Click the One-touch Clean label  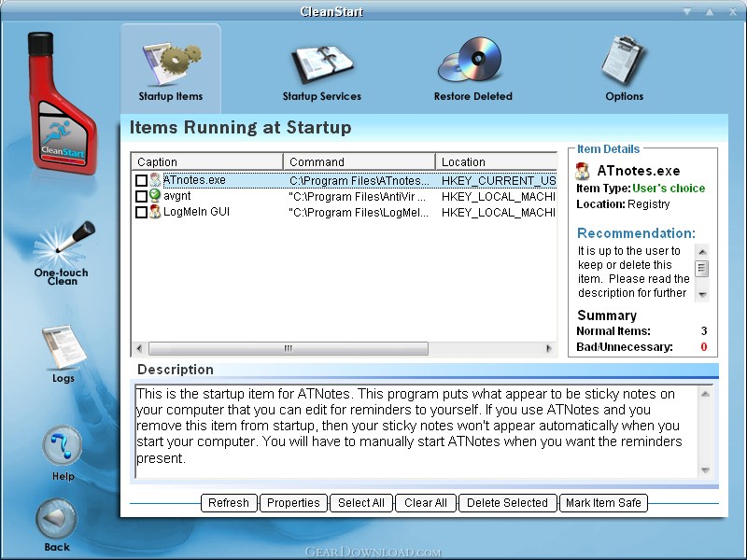pyautogui.click(x=62, y=276)
